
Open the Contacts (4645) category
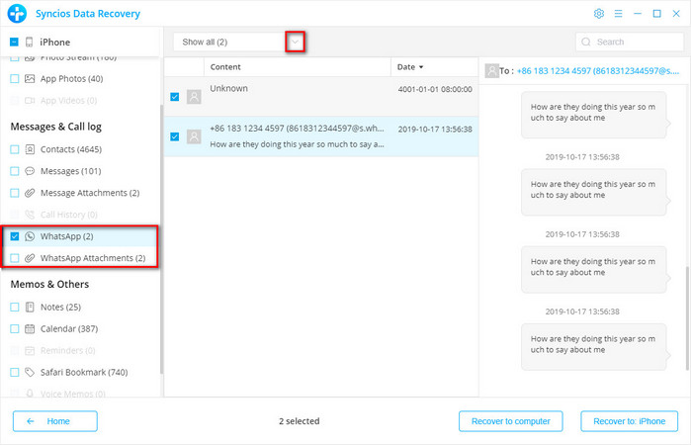tap(71, 149)
